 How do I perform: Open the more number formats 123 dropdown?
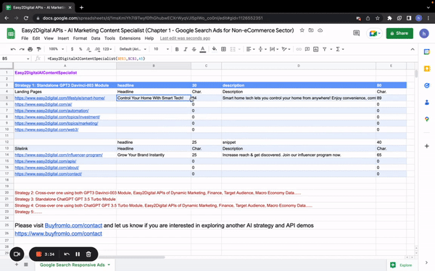tap(107, 49)
